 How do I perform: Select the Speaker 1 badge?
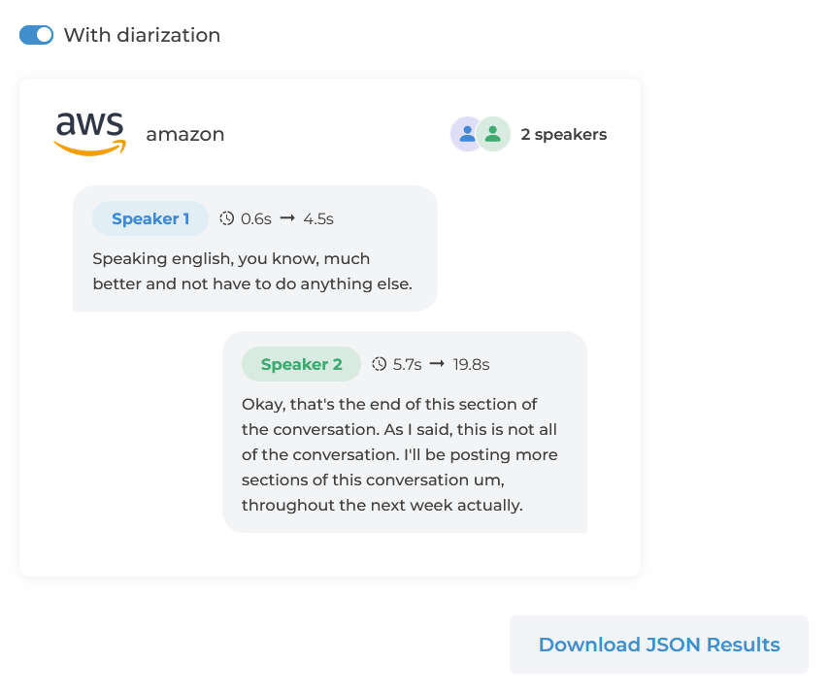click(149, 218)
